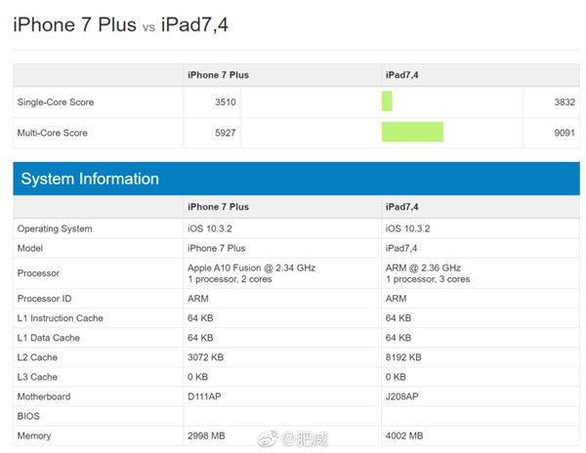Click motherboard value J208AP
Viewport: 586px width, 453px height.
coord(401,396)
